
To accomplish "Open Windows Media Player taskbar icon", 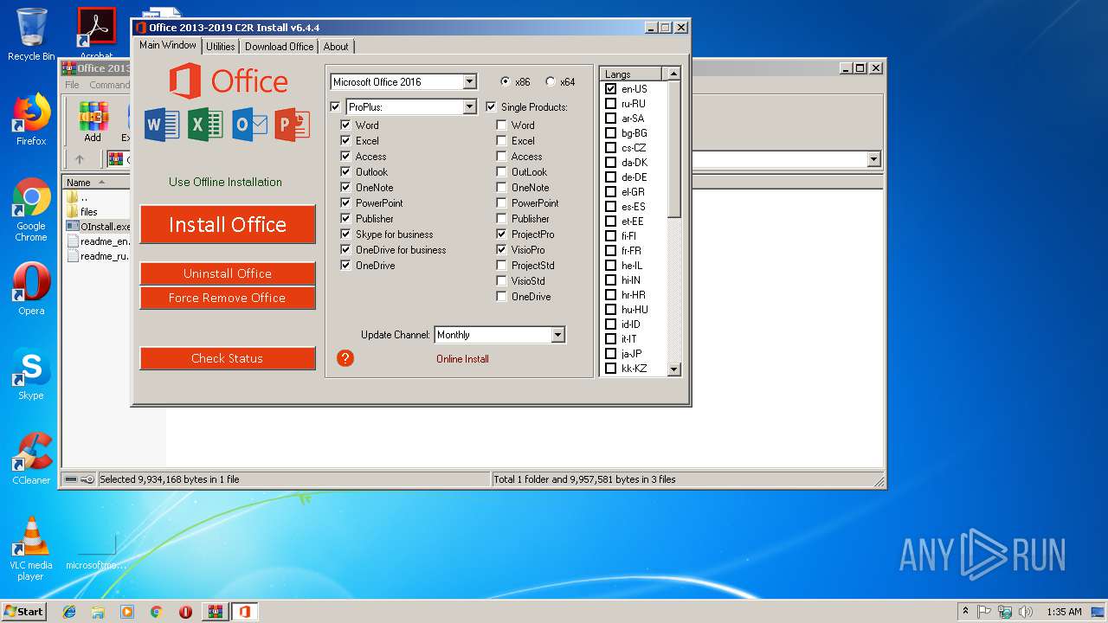I will click(127, 612).
